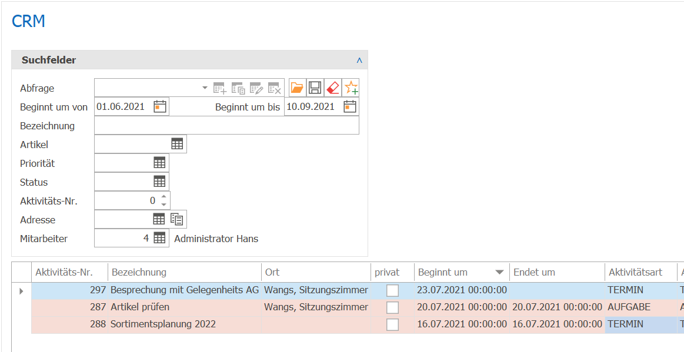This screenshot has height=352, width=684.
Task: Click Ort cell 'Wangs, Sitzungszimmer' in row 297
Action: click(x=316, y=290)
